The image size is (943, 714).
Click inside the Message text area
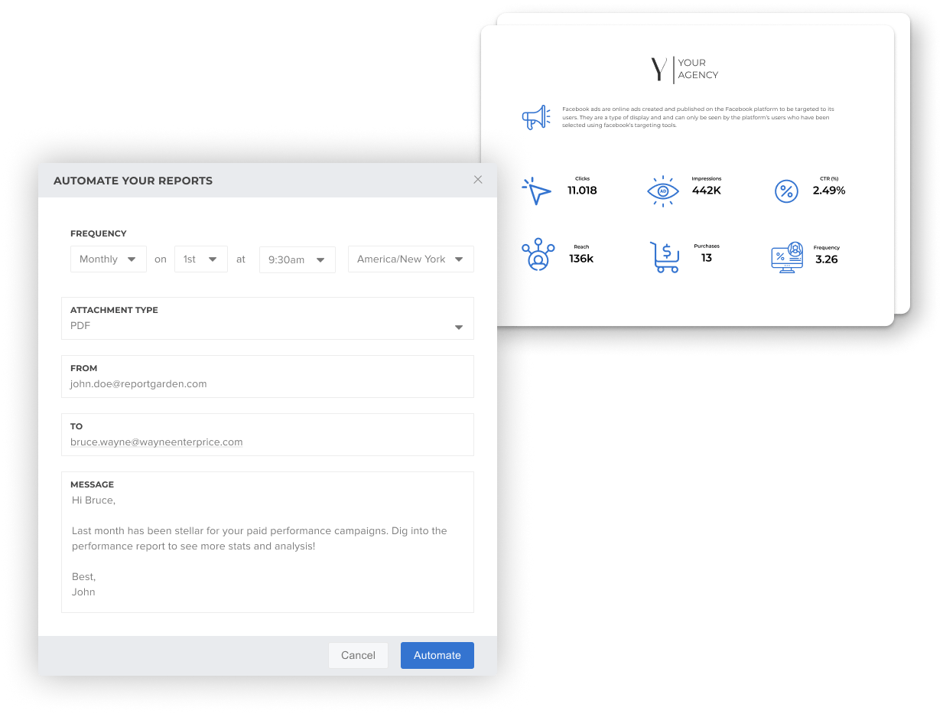tap(268, 542)
